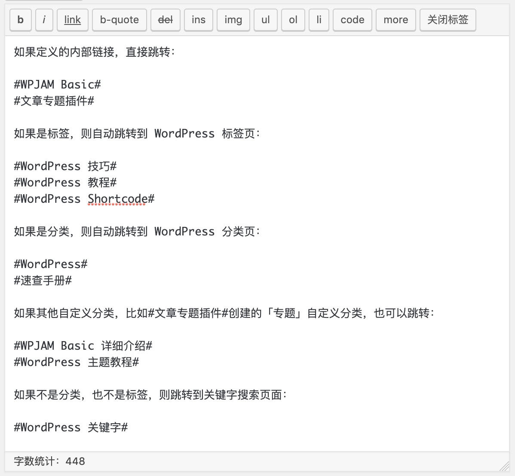The width and height of the screenshot is (515, 476).
Task: Click the bold 'b' quicktag button
Action: 20,20
